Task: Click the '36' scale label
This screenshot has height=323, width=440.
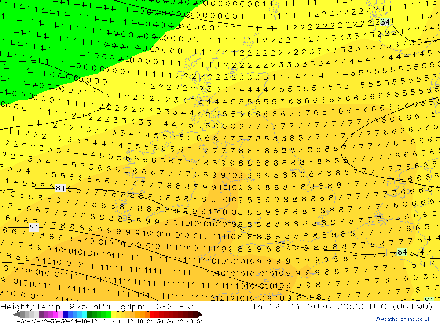Action: pos(170,321)
